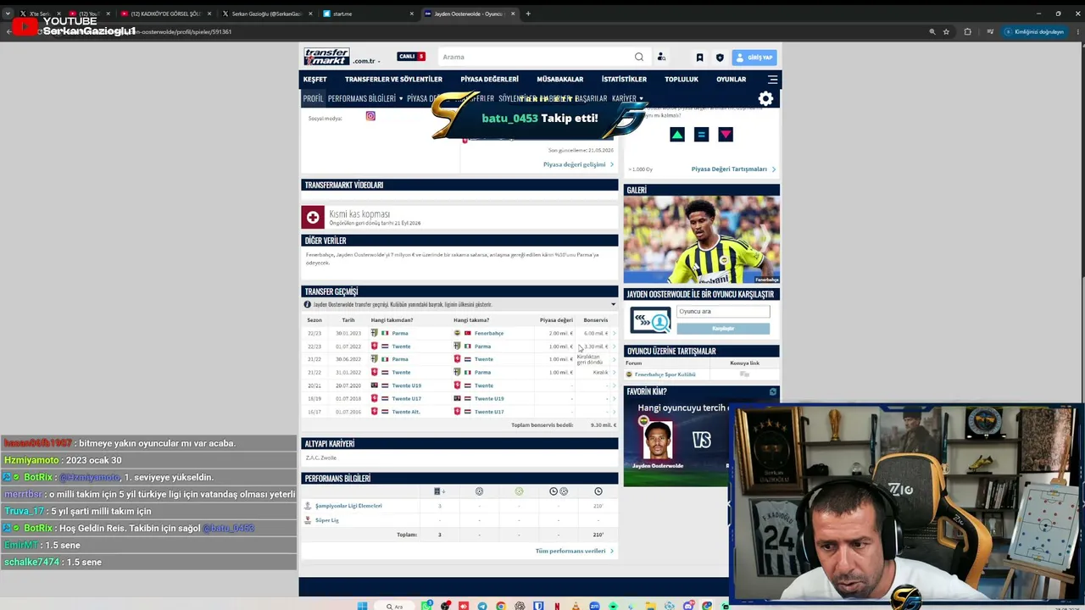Click the shield icon in header
Image resolution: width=1085 pixels, height=610 pixels.
pos(720,58)
